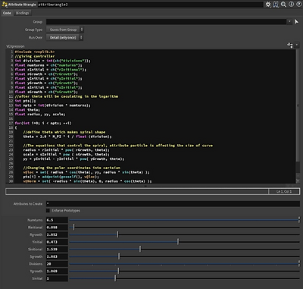Click the Yinitial slider handle

pyautogui.click(x=178, y=242)
